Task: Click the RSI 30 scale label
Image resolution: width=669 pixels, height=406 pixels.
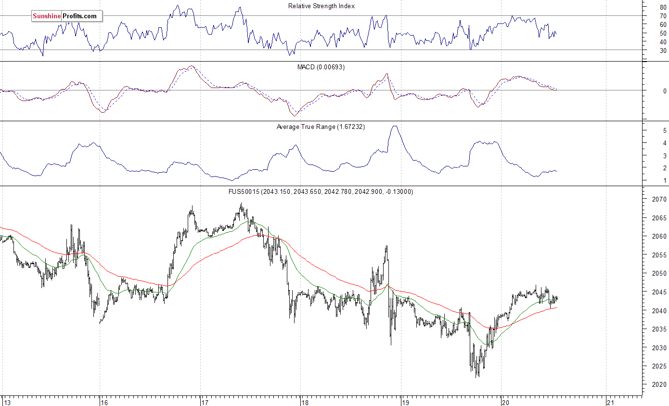Action: point(663,51)
